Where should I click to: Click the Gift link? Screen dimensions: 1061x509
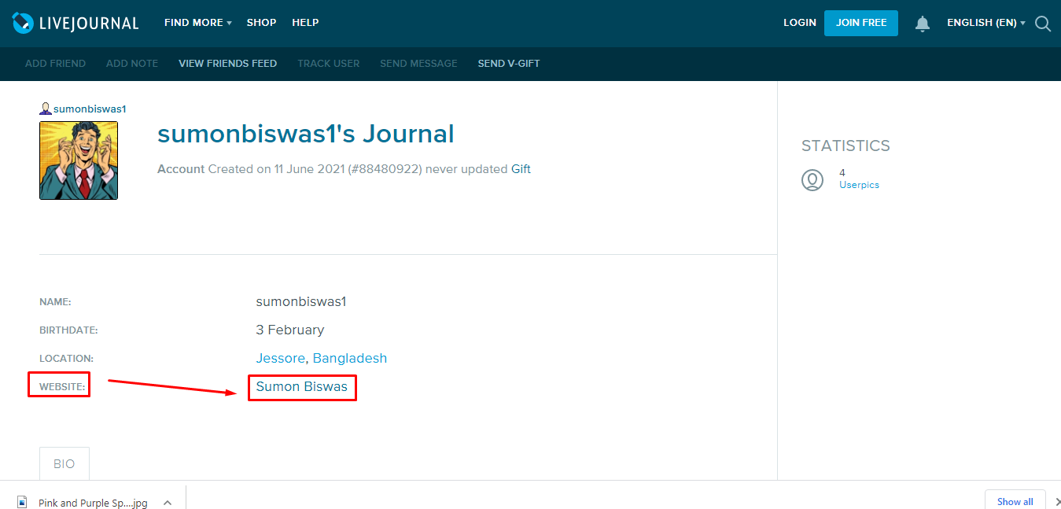tap(521, 169)
